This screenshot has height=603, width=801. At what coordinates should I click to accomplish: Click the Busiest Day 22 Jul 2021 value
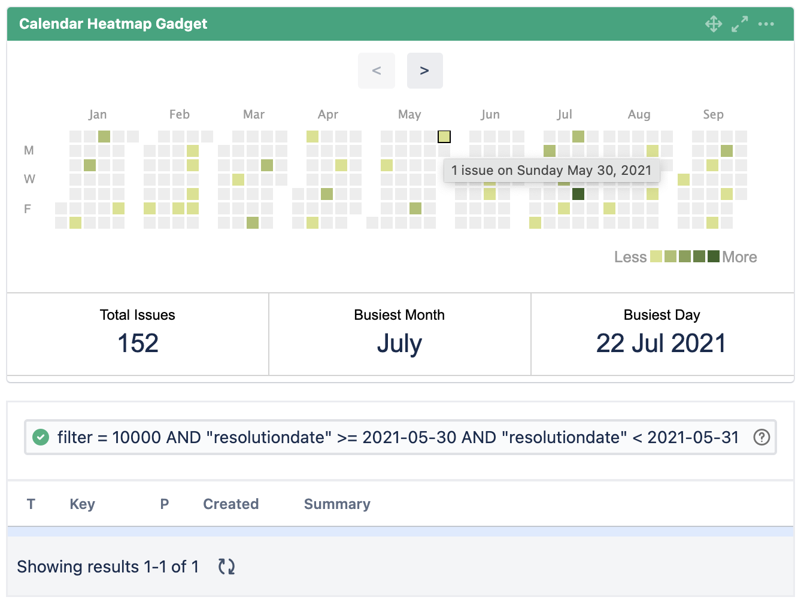click(x=662, y=343)
